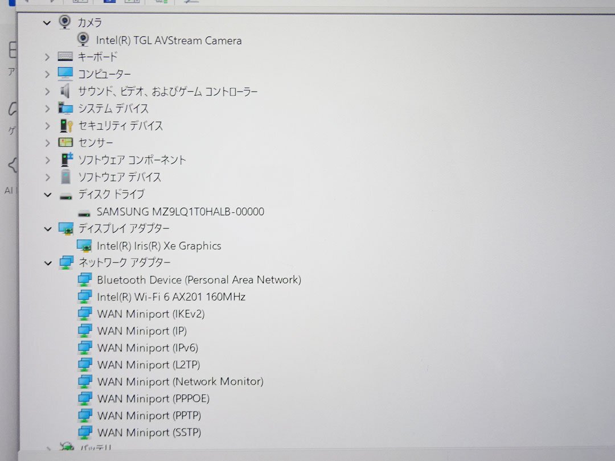
Task: Click the カメラ webcam category icon
Action: (x=65, y=22)
